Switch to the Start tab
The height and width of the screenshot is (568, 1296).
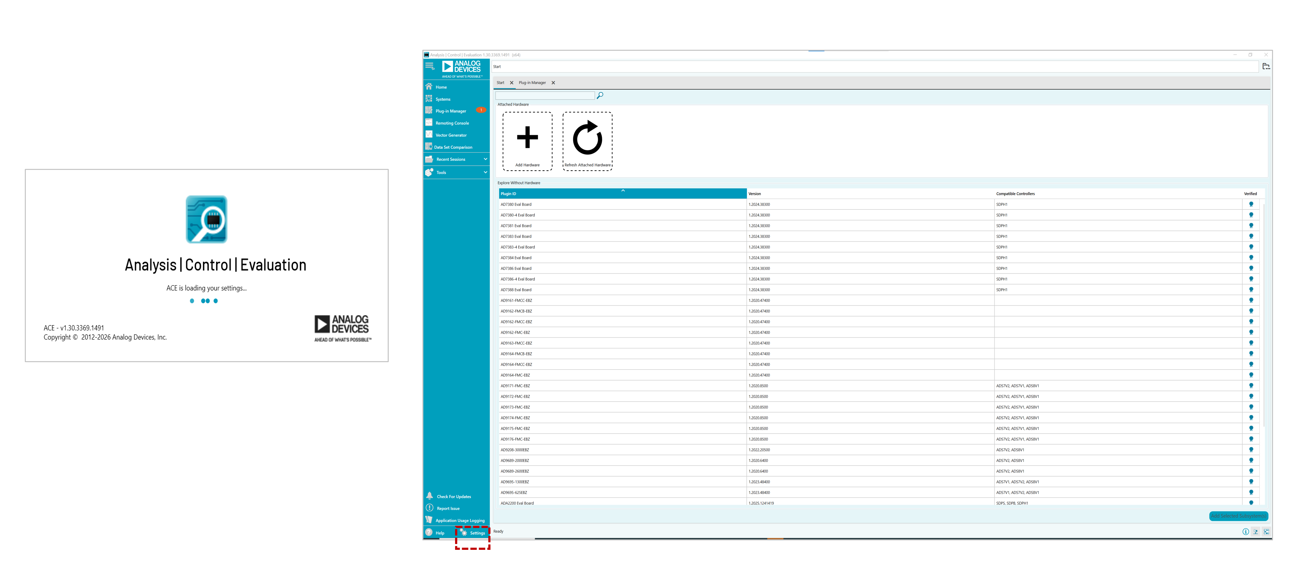(500, 83)
